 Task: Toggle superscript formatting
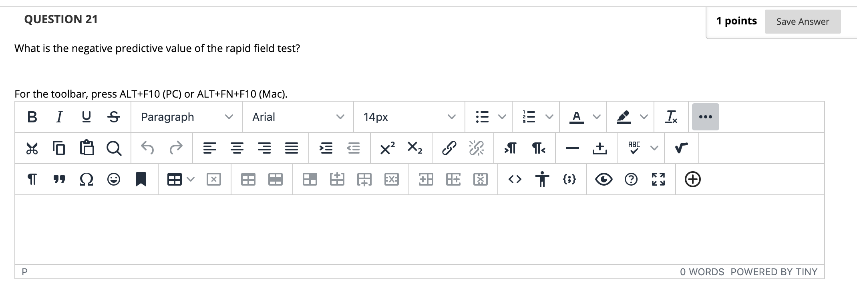point(387,148)
